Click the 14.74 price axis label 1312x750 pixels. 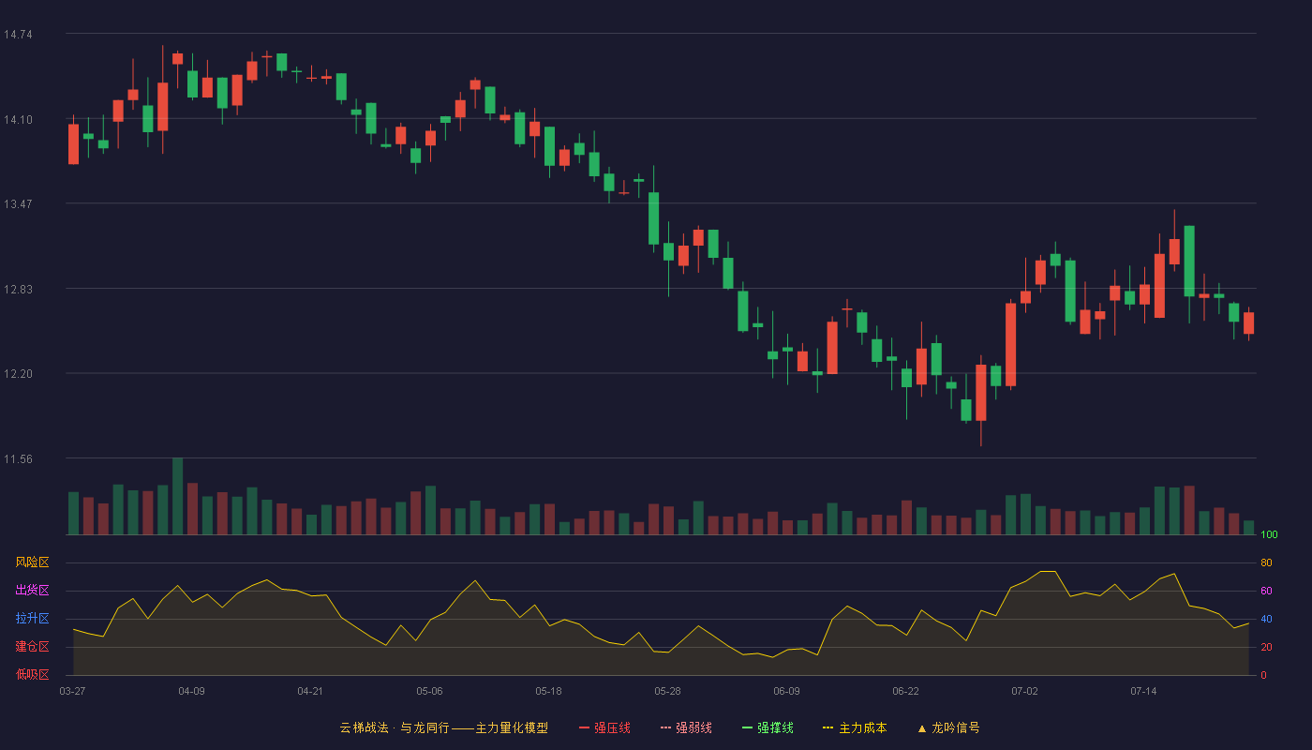coord(18,35)
